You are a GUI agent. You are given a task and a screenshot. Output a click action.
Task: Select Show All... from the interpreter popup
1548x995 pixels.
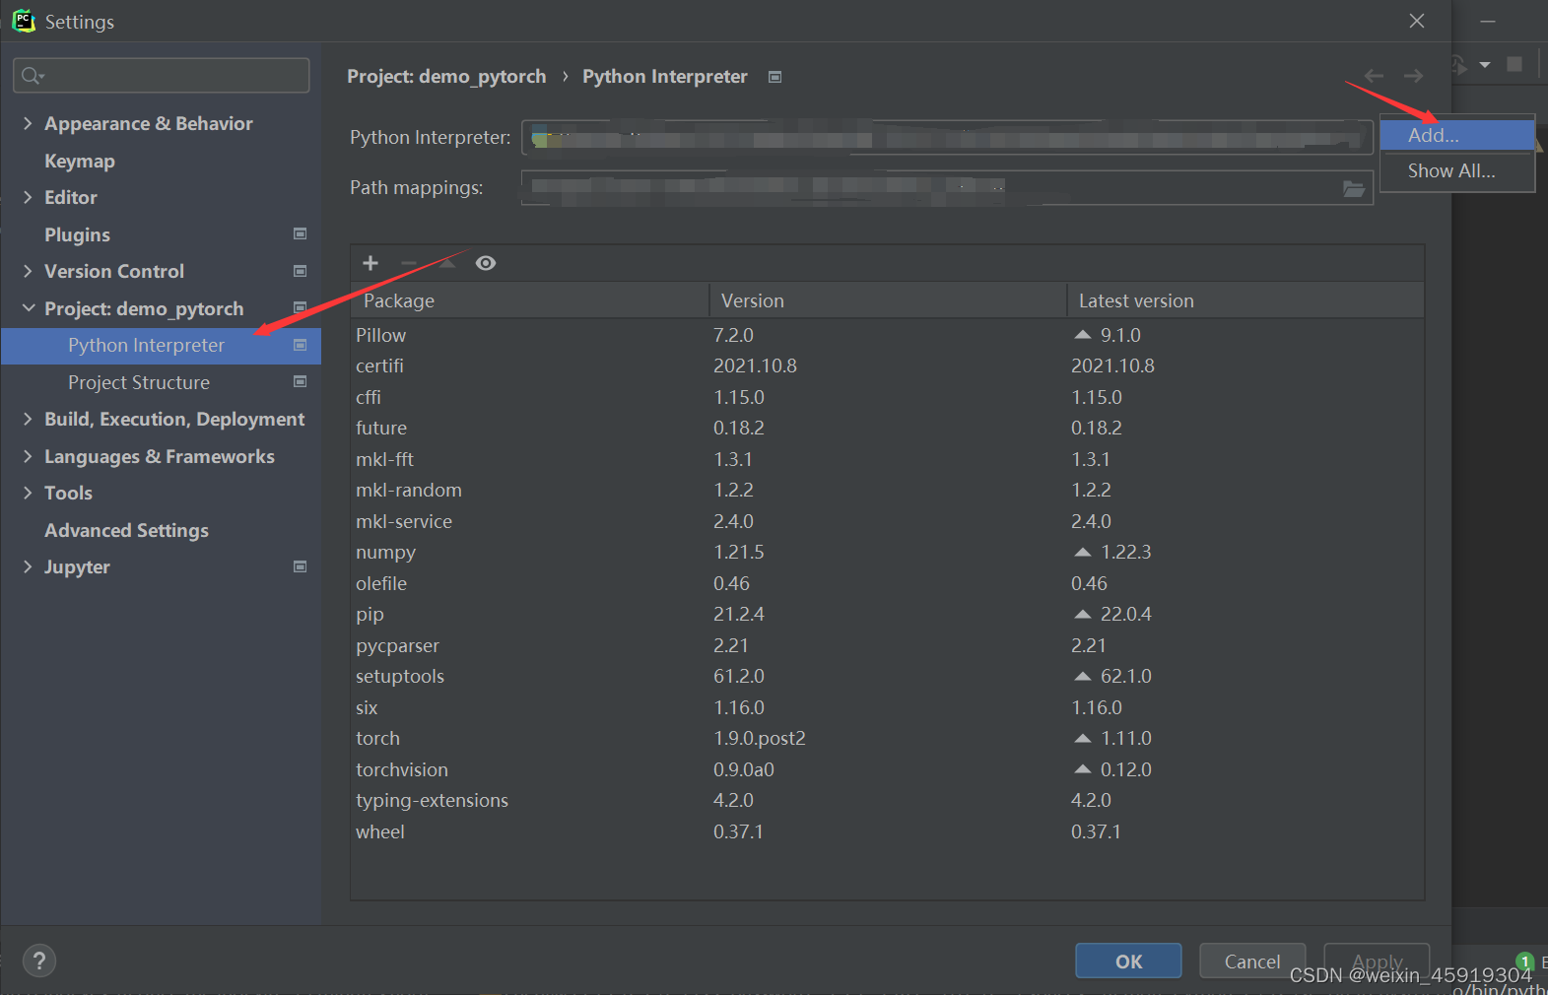(x=1457, y=171)
